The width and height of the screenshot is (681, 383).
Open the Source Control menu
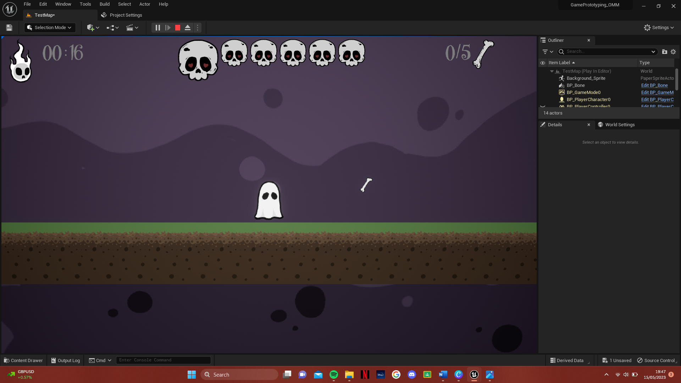tap(657, 360)
